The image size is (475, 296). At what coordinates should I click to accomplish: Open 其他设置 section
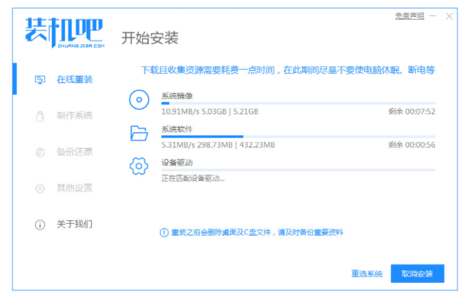pos(74,188)
